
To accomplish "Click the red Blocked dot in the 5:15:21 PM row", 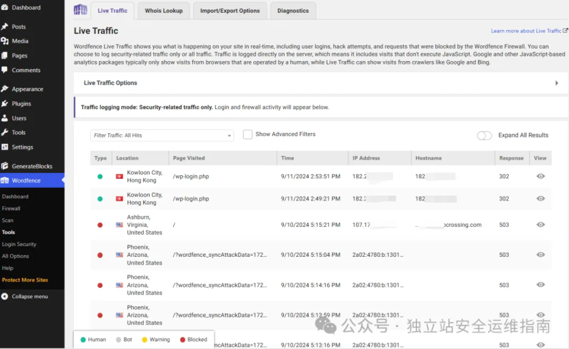I will [100, 225].
